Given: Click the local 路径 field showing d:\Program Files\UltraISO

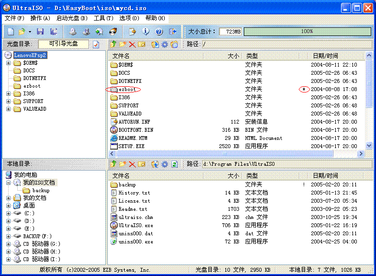Looking at the screenshot, I should (x=287, y=164).
